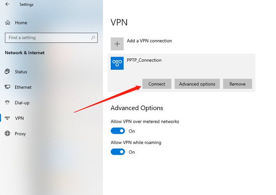The height and width of the screenshot is (195, 276).
Task: Click the VPN icon in sidebar
Action: 7,118
